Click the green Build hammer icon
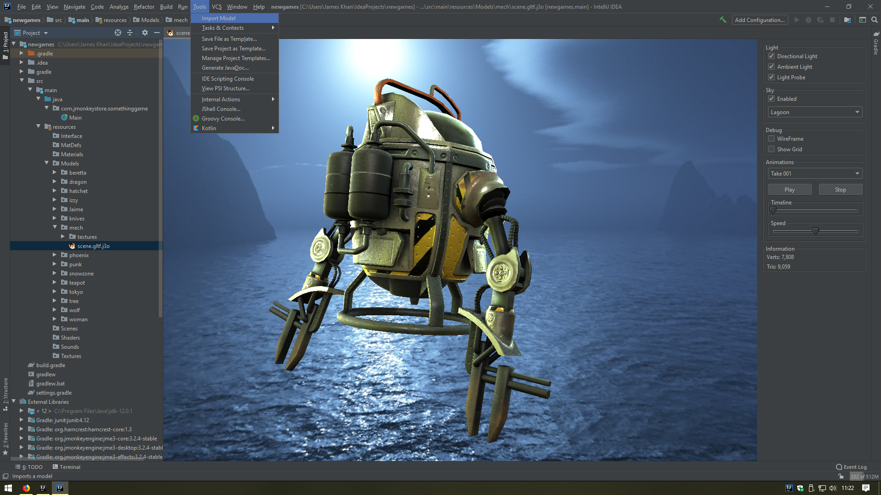881x495 pixels. (x=723, y=20)
